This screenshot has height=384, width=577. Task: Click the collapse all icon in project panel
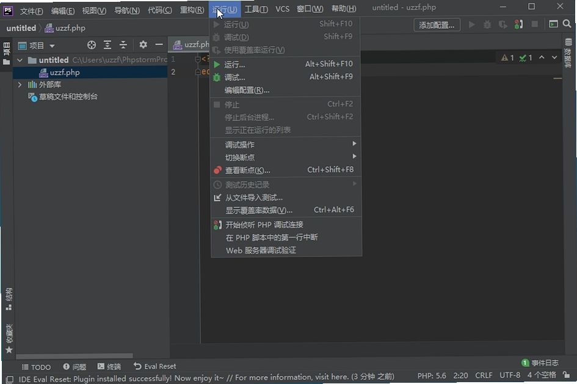tap(123, 45)
